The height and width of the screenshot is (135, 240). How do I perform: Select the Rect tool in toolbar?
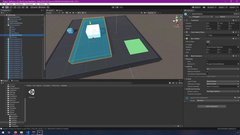(x=19, y=7)
